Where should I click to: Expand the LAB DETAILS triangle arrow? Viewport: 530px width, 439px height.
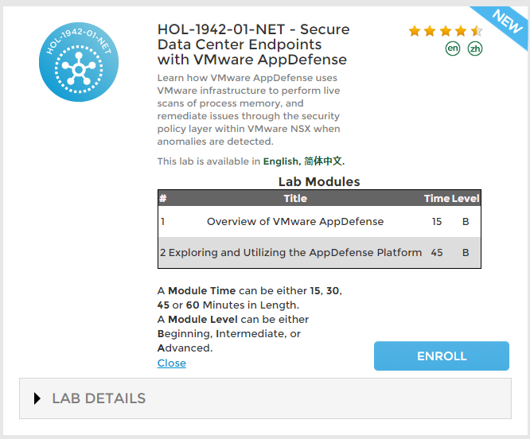37,398
